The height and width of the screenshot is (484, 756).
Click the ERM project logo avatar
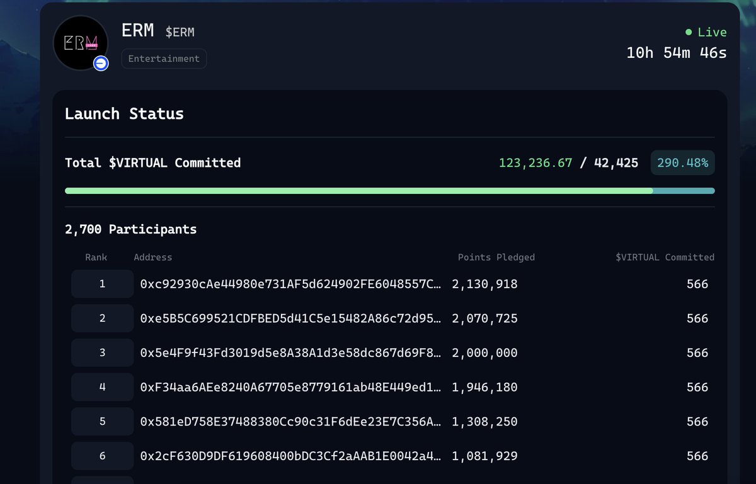click(81, 43)
